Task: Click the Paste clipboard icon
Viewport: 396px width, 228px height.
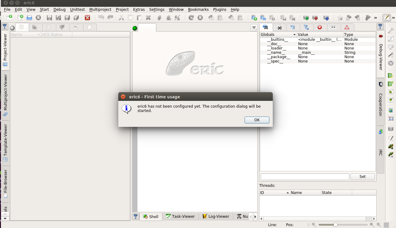Action: pyautogui.click(x=139, y=18)
